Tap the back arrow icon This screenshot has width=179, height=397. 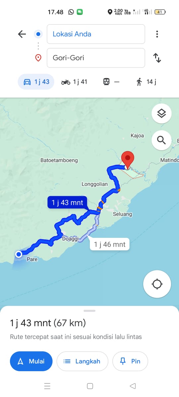click(22, 34)
